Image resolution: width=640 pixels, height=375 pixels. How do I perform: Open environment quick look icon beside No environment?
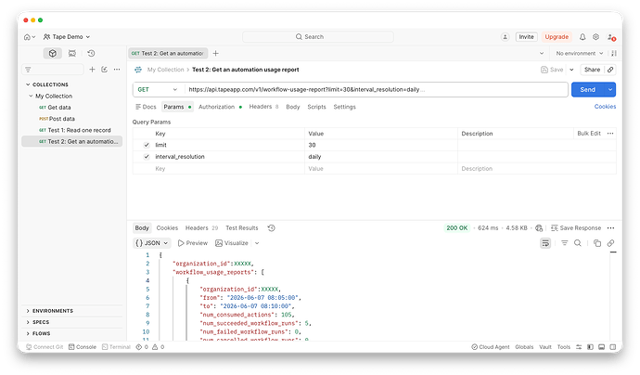click(x=614, y=53)
